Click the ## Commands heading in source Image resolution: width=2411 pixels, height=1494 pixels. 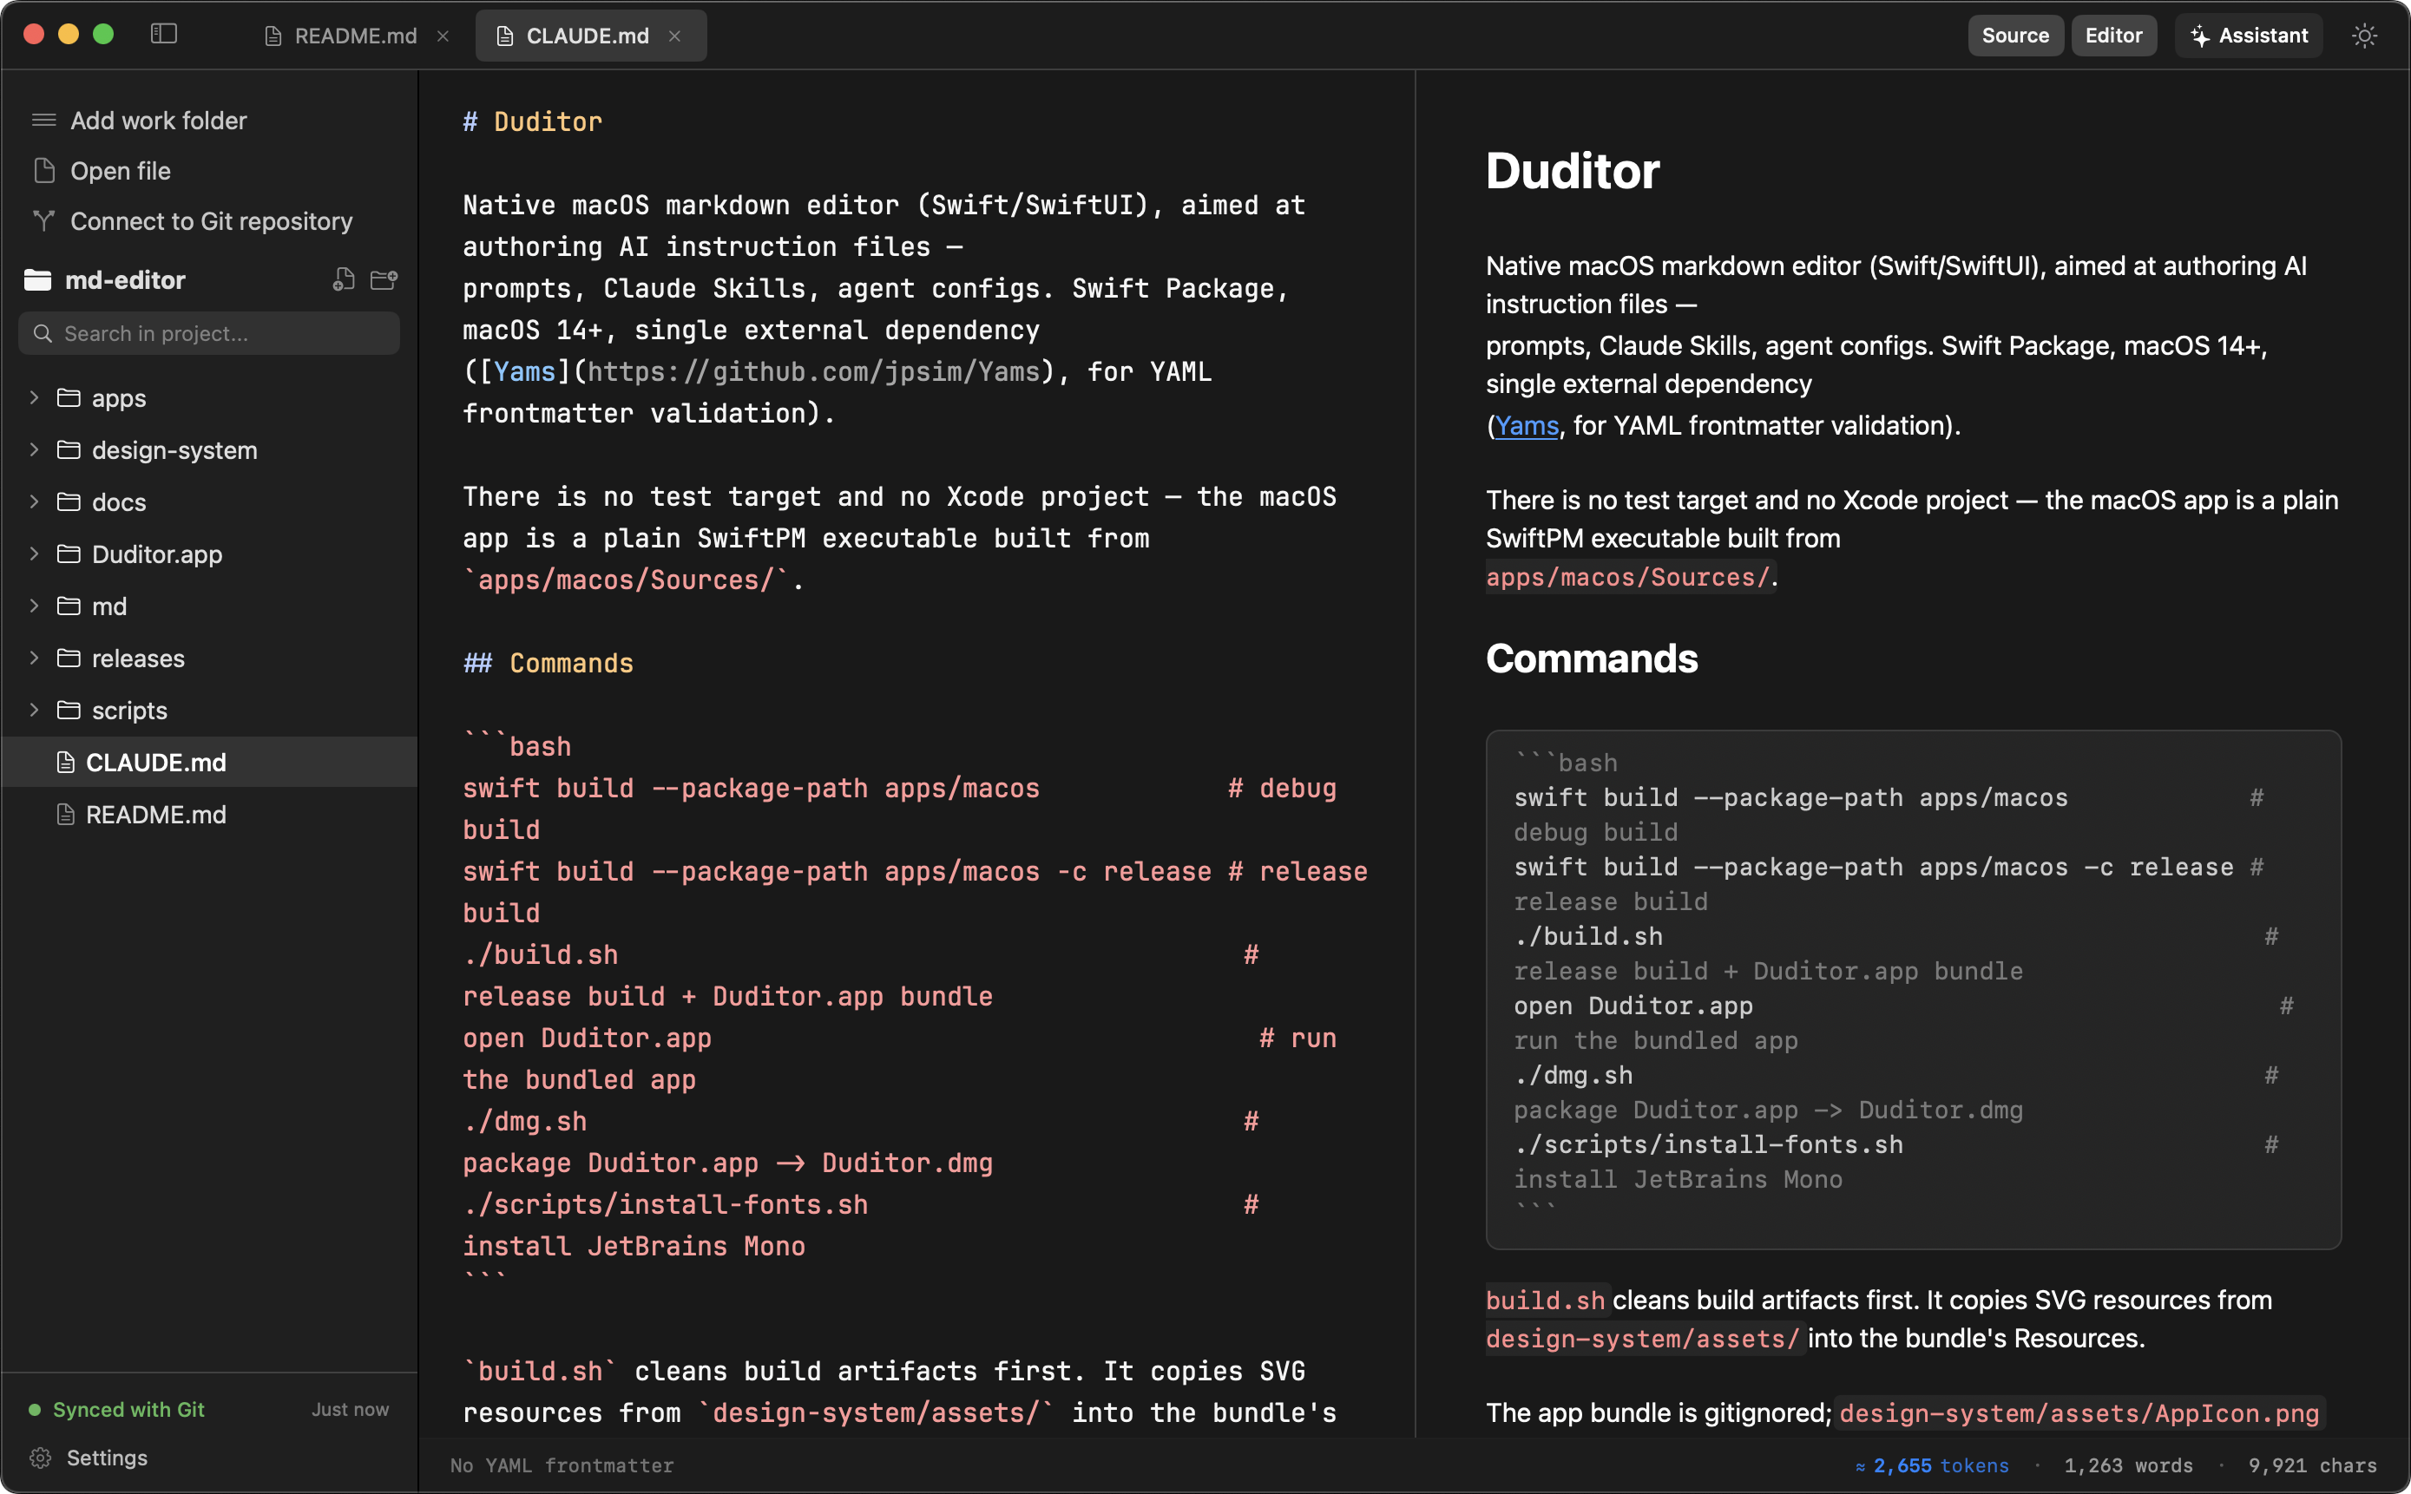pyautogui.click(x=549, y=663)
